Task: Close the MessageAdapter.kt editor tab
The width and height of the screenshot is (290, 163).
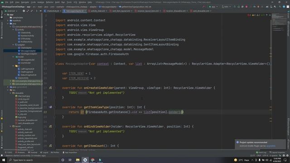Action: [x=85, y=11]
